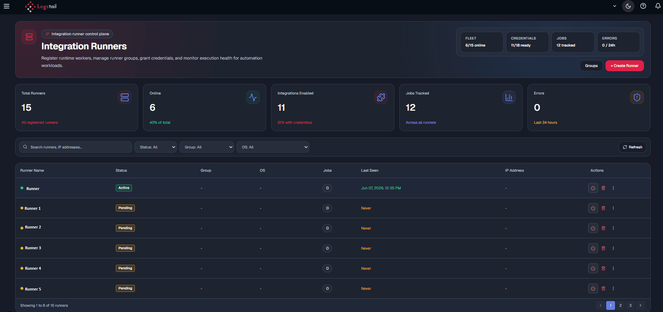Image resolution: width=663 pixels, height=312 pixels.
Task: Click the Online activity pulse icon
Action: coord(253,97)
